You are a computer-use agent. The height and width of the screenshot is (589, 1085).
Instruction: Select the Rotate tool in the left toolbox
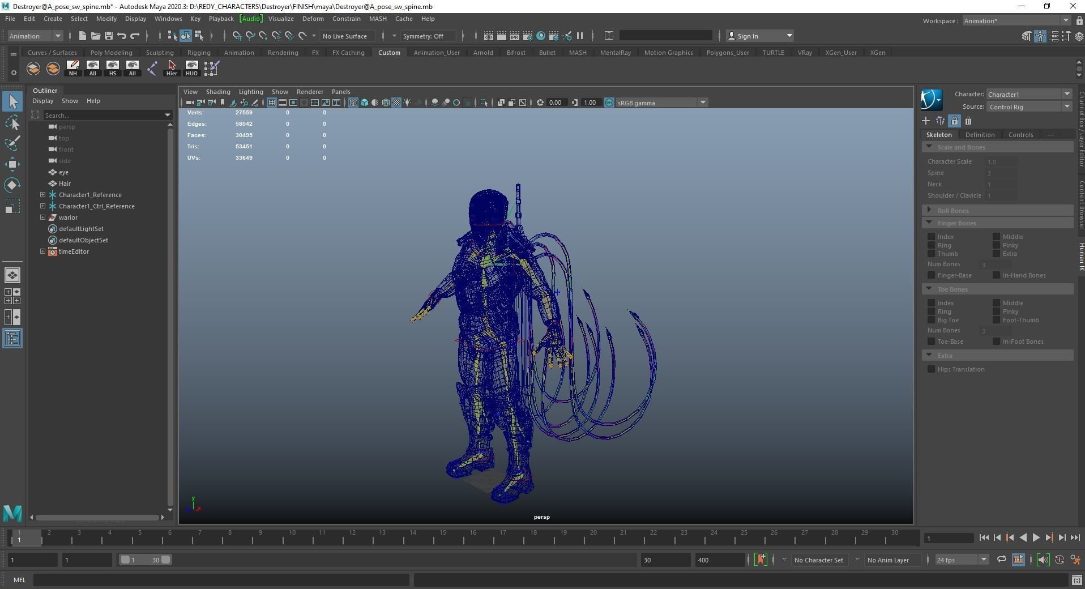[12, 185]
